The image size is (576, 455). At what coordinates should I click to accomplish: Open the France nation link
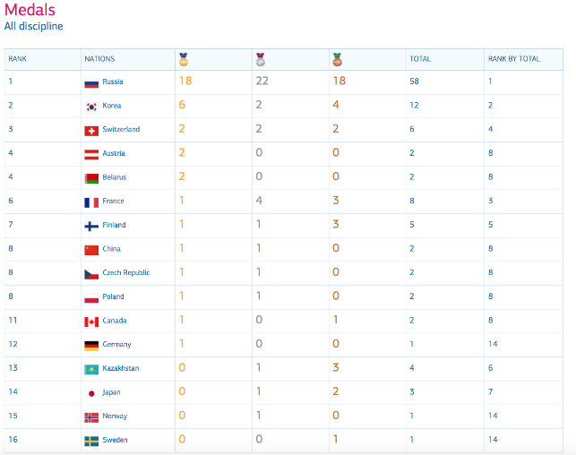point(114,202)
